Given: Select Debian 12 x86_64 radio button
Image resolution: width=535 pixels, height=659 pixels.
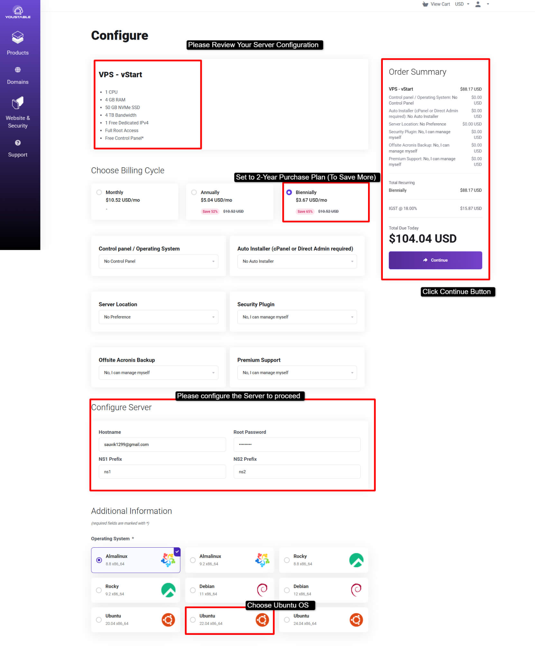Looking at the screenshot, I should tap(287, 590).
